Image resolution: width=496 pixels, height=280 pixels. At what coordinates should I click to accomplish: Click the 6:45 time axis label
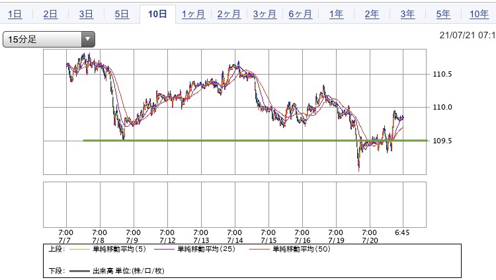(402, 233)
